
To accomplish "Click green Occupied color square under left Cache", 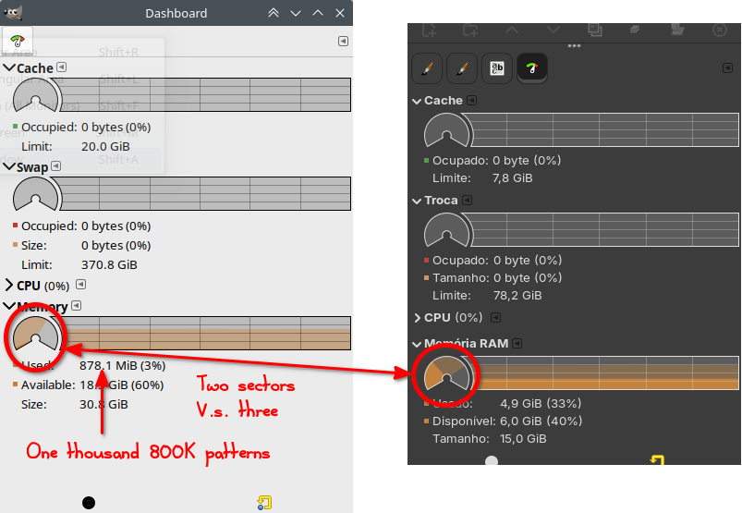I will click(x=15, y=127).
